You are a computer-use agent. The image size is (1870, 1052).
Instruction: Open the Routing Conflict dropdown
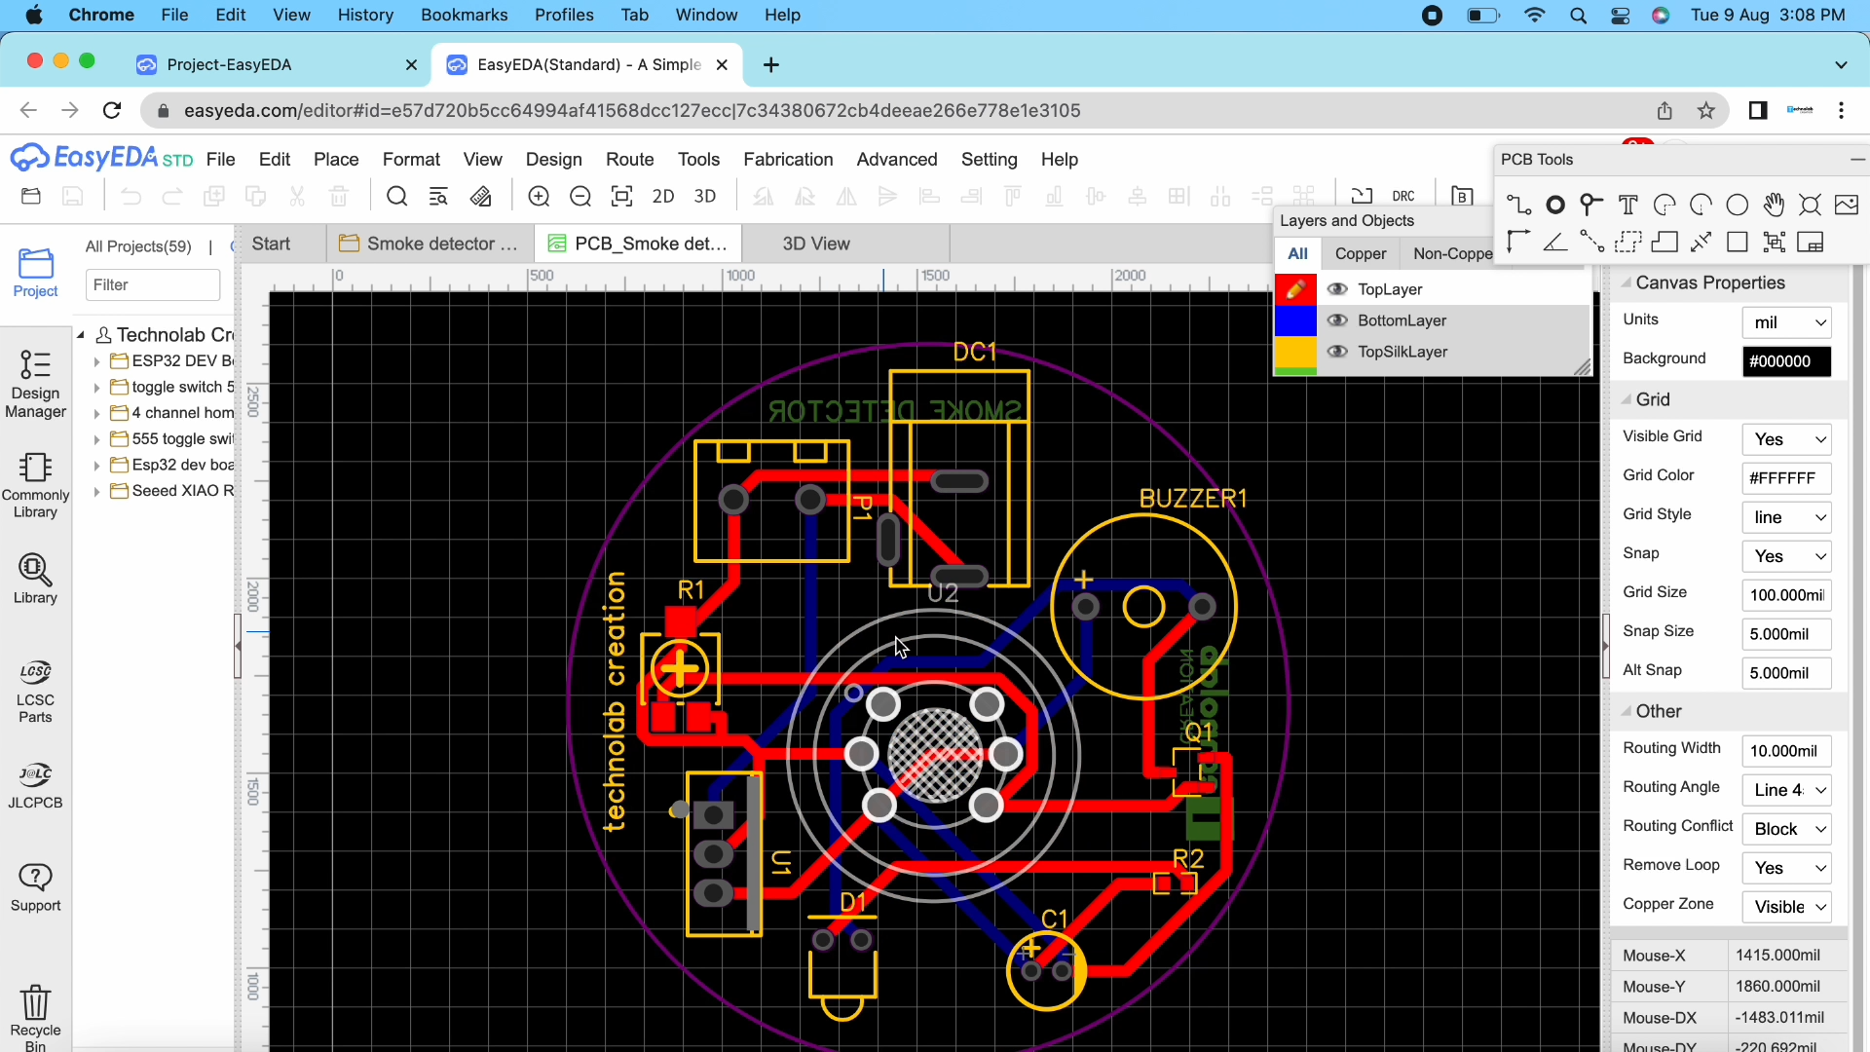click(x=1786, y=829)
